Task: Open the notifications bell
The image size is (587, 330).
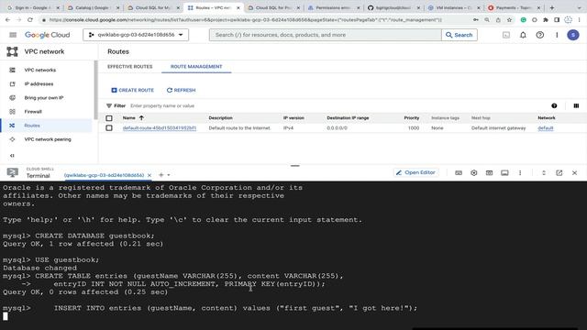Action: pyautogui.click(x=523, y=35)
